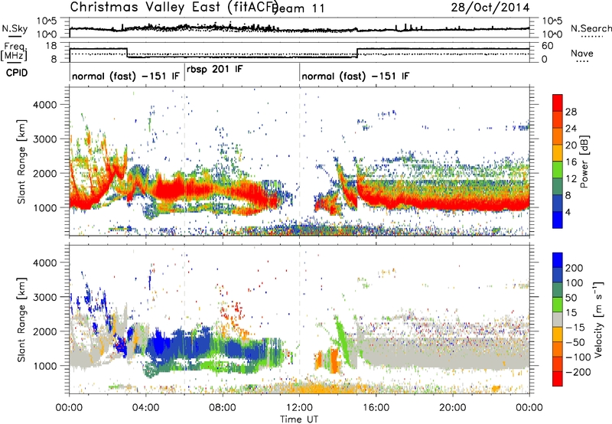Click the "60" tick on the Nave axis

(x=548, y=46)
